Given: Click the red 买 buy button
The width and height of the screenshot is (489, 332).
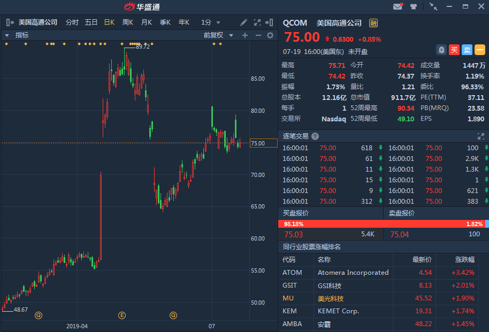Looking at the screenshot, I should click(x=454, y=50).
